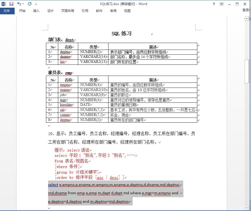Click the Word application icon
The image size is (251, 211).
click(x=4, y=4)
